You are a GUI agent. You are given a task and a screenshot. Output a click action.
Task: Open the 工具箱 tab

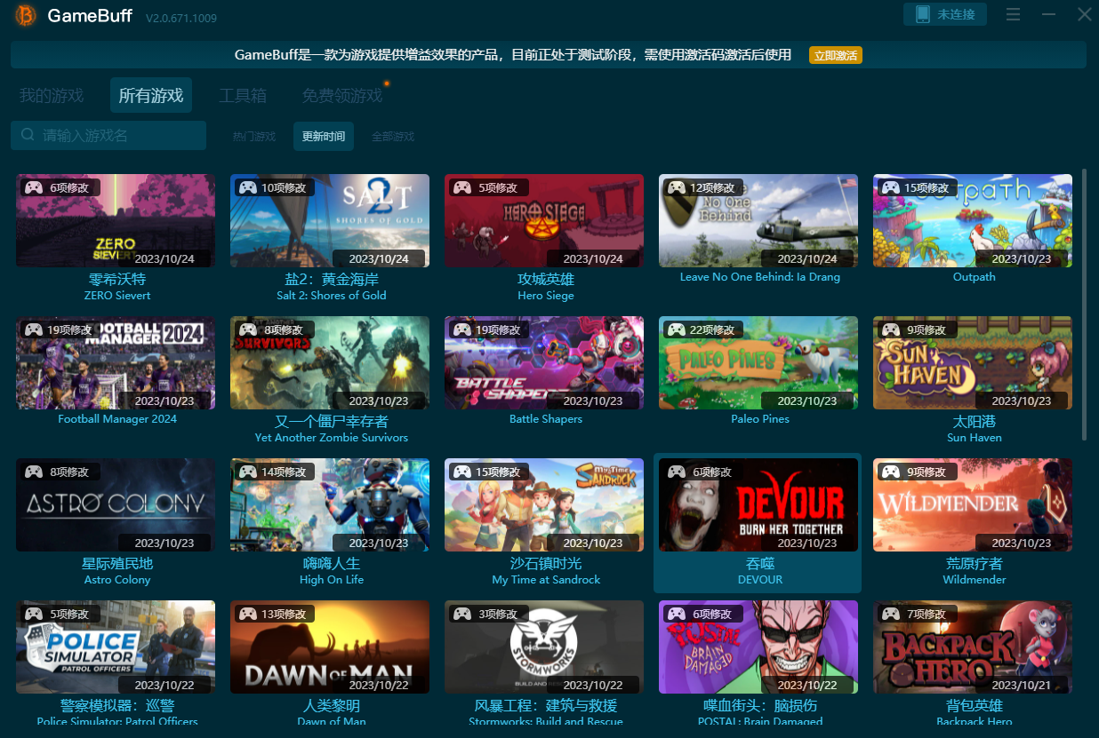point(243,95)
